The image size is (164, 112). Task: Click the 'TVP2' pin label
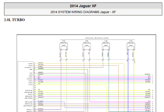[31, 73]
